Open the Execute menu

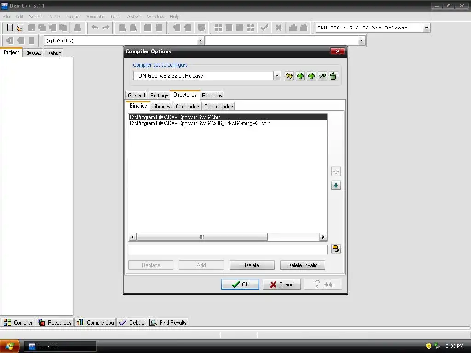click(x=96, y=17)
